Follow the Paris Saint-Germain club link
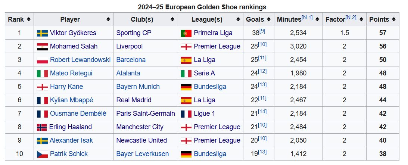This screenshot has width=408, height=165. tap(146, 114)
